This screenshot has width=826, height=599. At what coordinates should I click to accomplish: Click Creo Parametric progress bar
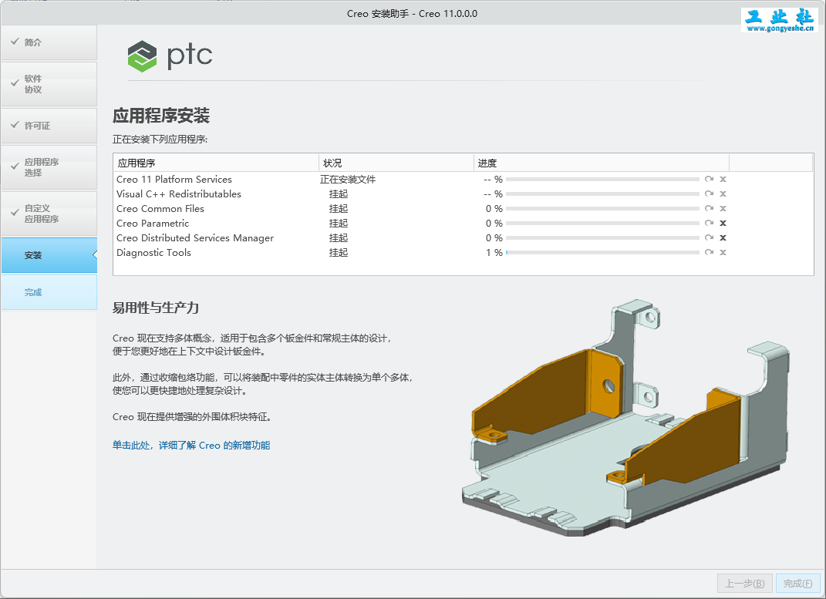click(602, 223)
